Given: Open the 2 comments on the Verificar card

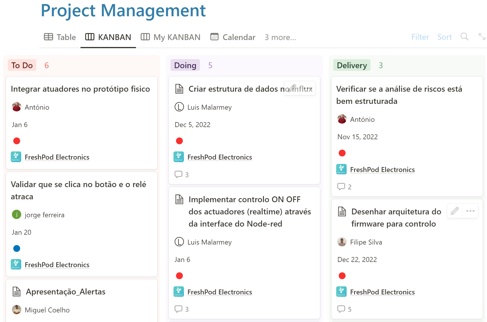Looking at the screenshot, I should pos(344,187).
